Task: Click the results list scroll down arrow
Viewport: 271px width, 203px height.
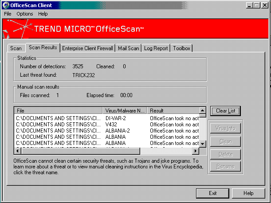Action: (203, 144)
